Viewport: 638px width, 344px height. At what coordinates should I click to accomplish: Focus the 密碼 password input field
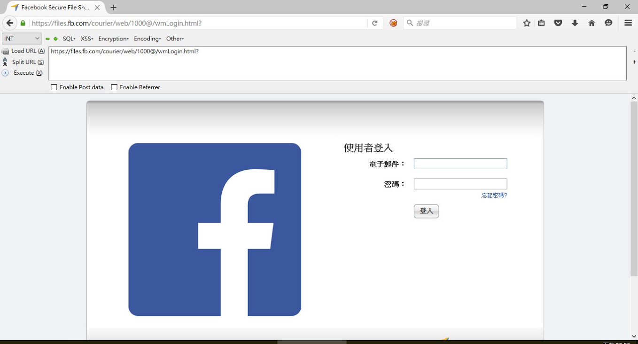460,184
